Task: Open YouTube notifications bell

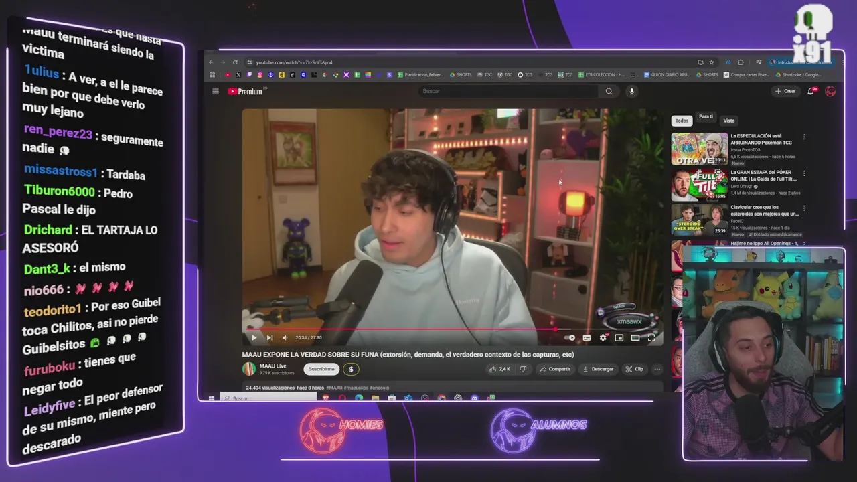Action: point(811,91)
